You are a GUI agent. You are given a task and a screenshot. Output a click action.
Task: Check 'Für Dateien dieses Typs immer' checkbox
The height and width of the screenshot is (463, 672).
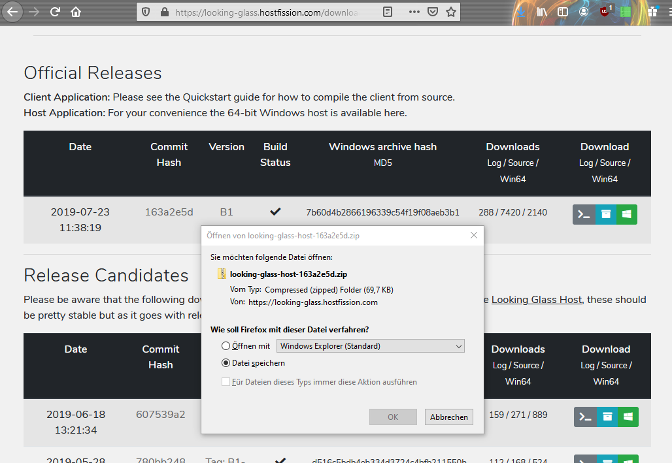click(x=226, y=381)
